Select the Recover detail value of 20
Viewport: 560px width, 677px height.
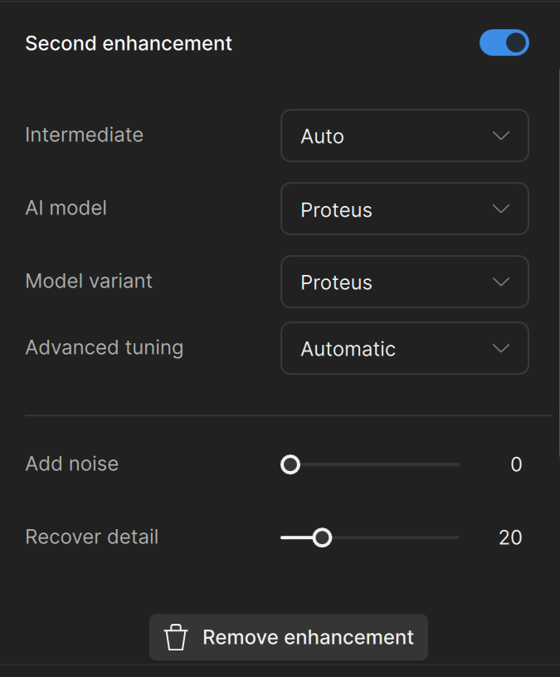510,537
